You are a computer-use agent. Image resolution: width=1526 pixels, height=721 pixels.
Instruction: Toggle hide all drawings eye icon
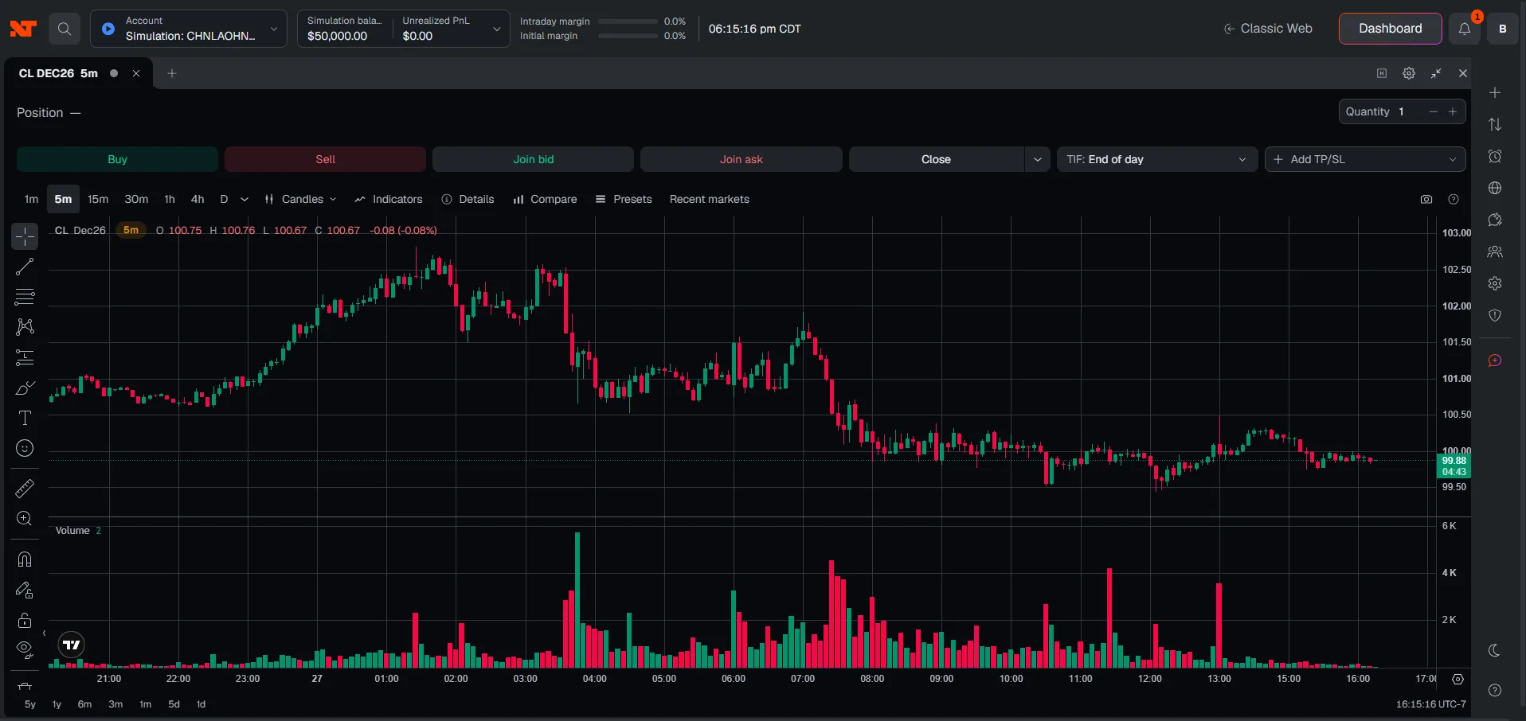(25, 650)
